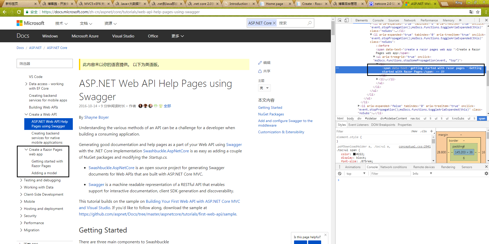The image size is (489, 244).
Task: Go back in the browser
Action: click(4, 12)
